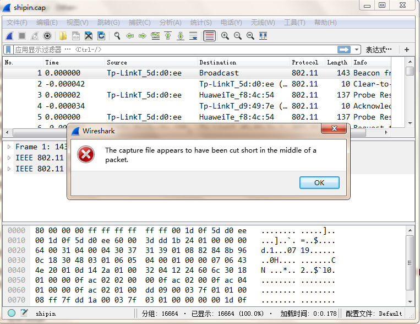Edit capture file comment icon in status bar

24,313
